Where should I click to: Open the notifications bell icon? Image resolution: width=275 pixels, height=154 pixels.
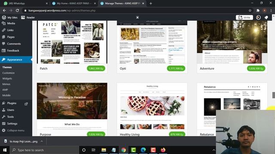pos(266,18)
